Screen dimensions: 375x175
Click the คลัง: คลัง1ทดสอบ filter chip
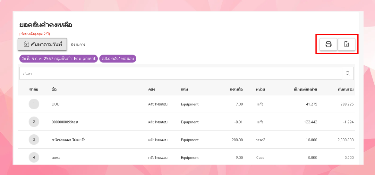point(118,59)
